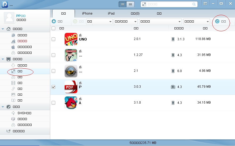Open the dropdown left of refresh button
This screenshot has height=146, width=235.
pos(197,21)
